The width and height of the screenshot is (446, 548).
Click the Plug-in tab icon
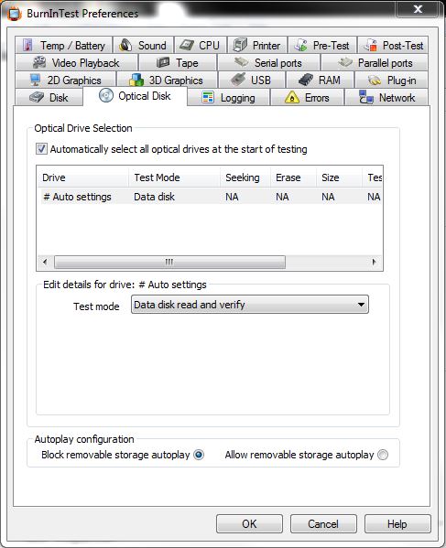tap(375, 81)
